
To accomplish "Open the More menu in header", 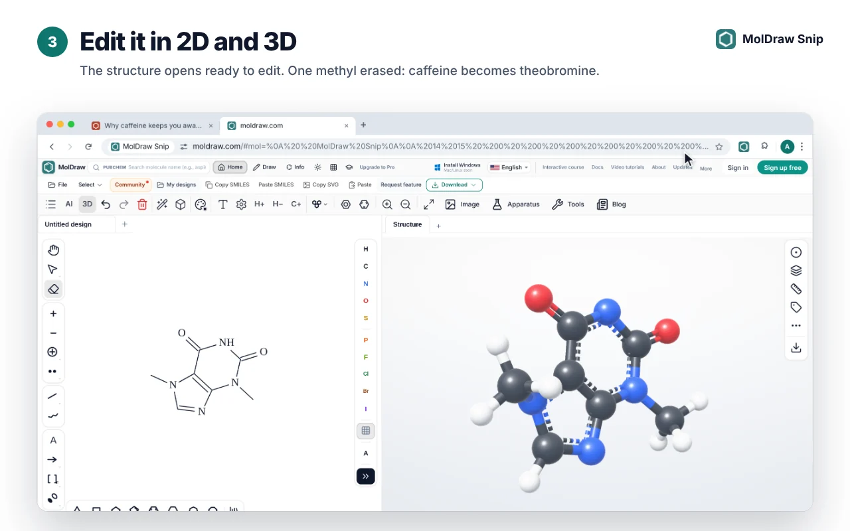I will 706,169.
